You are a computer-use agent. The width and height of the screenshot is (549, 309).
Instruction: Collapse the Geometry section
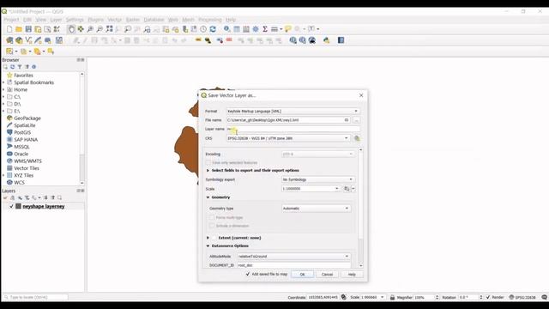[x=208, y=197]
